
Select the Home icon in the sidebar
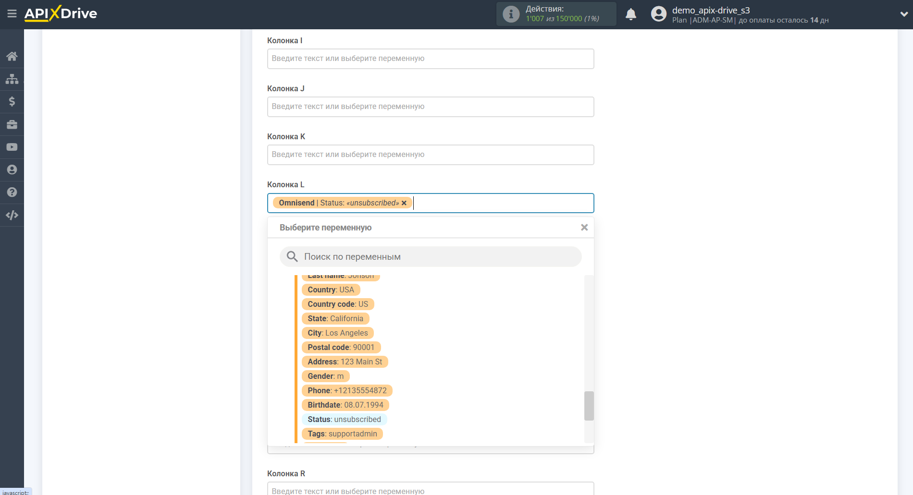(x=12, y=56)
